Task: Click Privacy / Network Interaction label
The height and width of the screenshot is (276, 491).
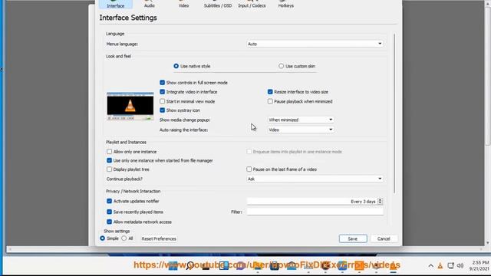Action: pyautogui.click(x=133, y=191)
